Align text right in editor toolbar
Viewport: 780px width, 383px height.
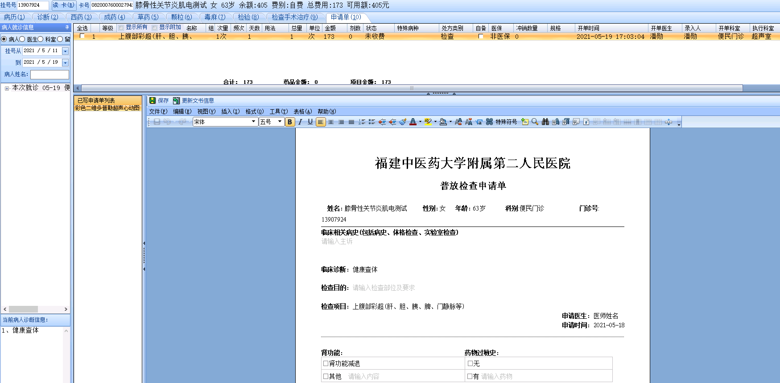(x=341, y=122)
